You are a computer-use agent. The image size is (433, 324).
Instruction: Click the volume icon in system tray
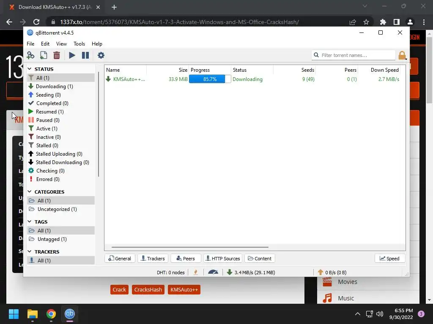coord(380,314)
